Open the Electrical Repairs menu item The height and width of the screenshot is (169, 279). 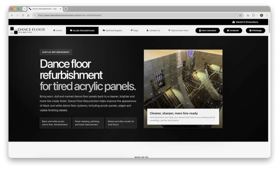(112, 31)
